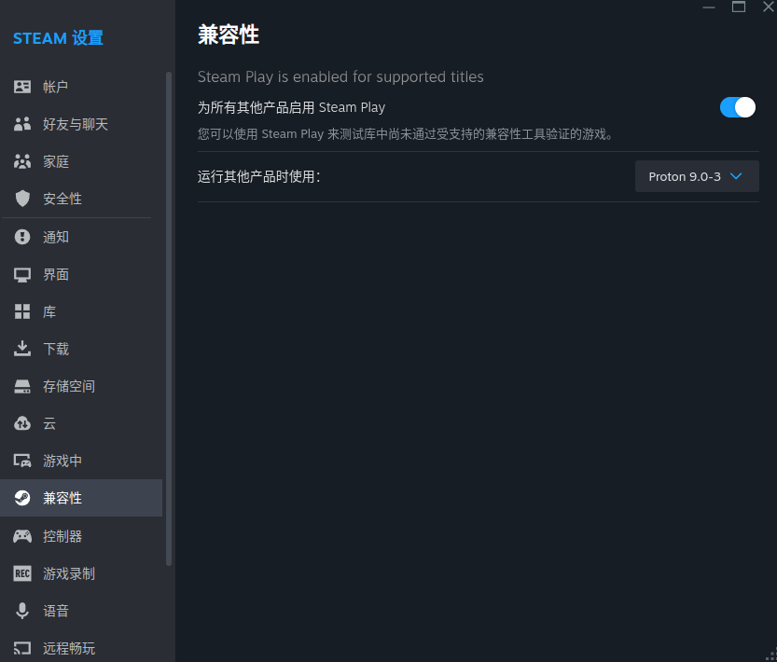Open the 存储空间 settings section
The width and height of the screenshot is (777, 662).
pyautogui.click(x=69, y=386)
